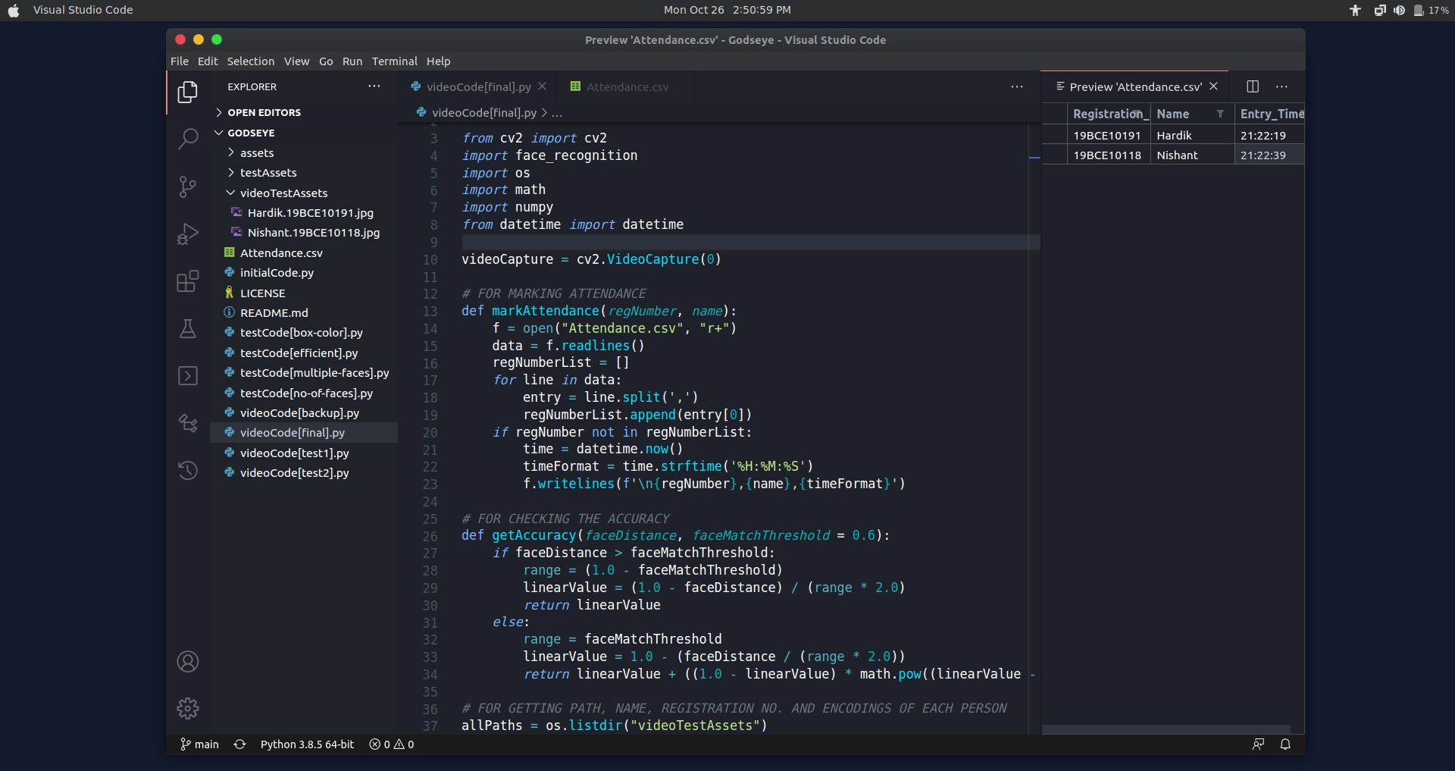Image resolution: width=1455 pixels, height=771 pixels.
Task: Open the Search view icon
Action: tap(187, 139)
